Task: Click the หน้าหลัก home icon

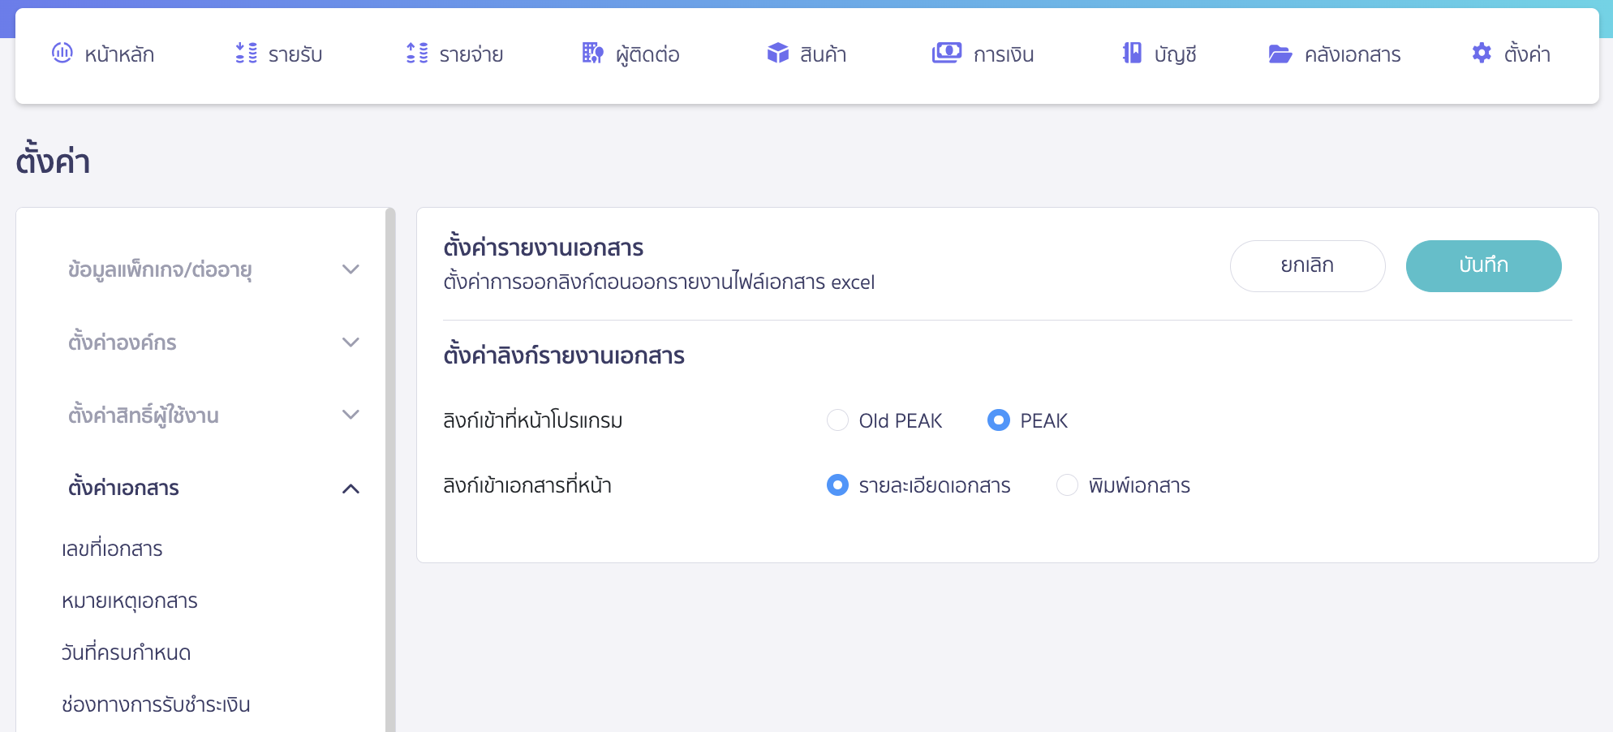Action: [x=63, y=54]
